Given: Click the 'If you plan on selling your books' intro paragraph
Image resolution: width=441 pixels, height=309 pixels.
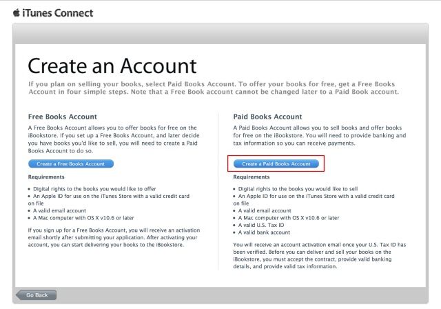Looking at the screenshot, I should [x=214, y=88].
